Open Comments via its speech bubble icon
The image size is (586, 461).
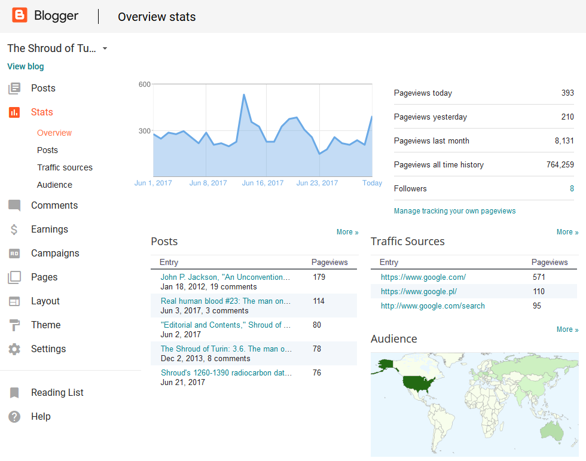tap(14, 206)
